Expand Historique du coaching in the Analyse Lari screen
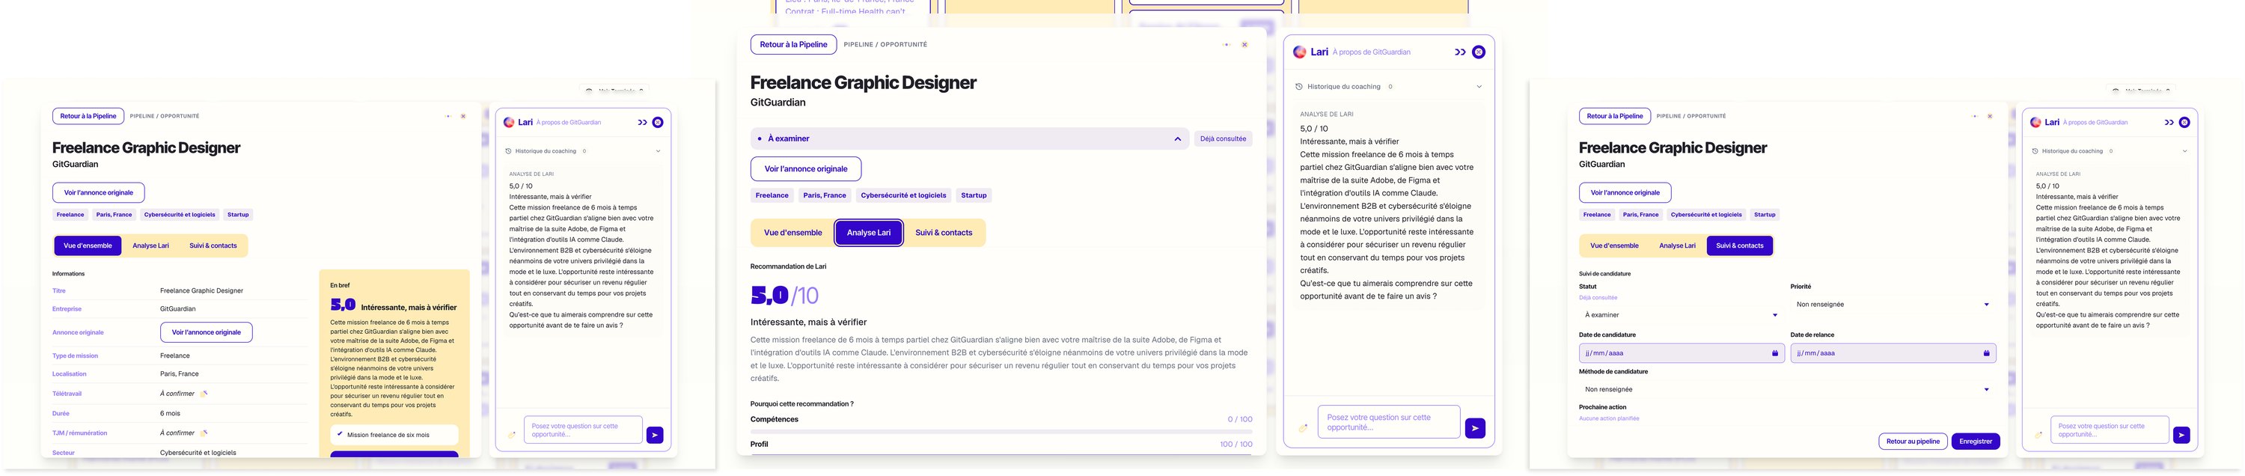Viewport: 2245px width, 476px height. coord(1388,86)
